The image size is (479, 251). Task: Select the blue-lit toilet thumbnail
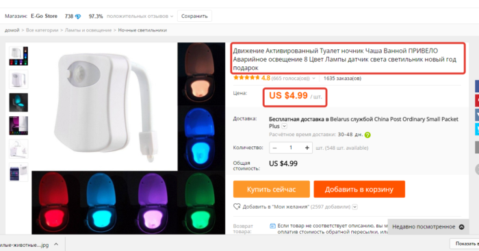[x=18, y=103]
